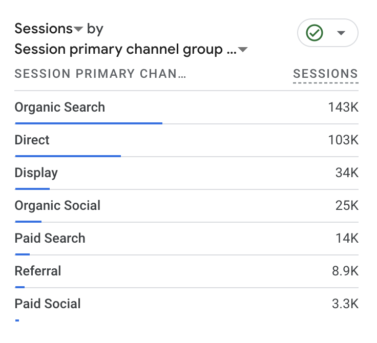This screenshot has width=377, height=343.
Task: Click the 3.3K Paid Social sessions value
Action: point(345,304)
